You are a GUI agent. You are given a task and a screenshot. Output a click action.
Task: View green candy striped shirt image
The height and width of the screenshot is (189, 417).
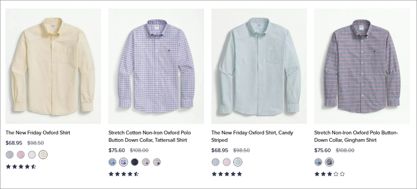coord(259,66)
